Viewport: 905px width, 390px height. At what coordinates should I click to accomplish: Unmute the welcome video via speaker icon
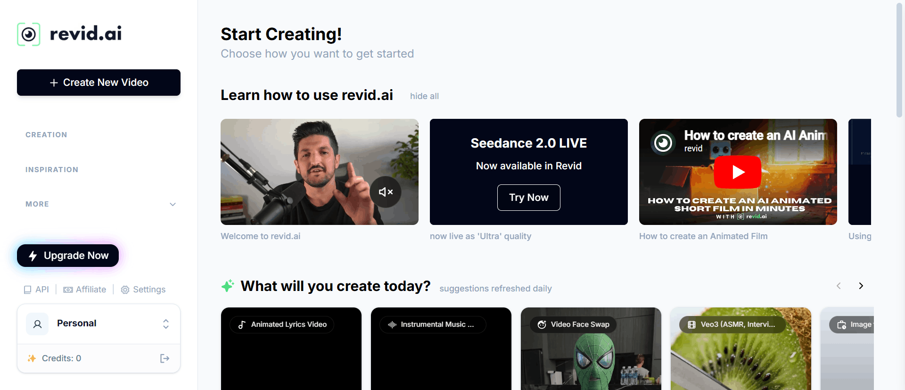[x=386, y=192]
